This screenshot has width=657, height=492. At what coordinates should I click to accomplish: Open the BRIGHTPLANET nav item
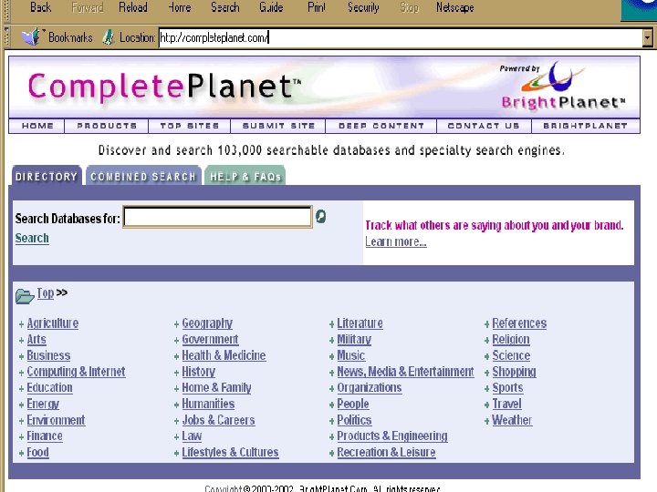click(585, 126)
